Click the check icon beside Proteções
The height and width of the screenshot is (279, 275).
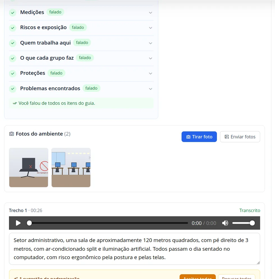coord(13,73)
